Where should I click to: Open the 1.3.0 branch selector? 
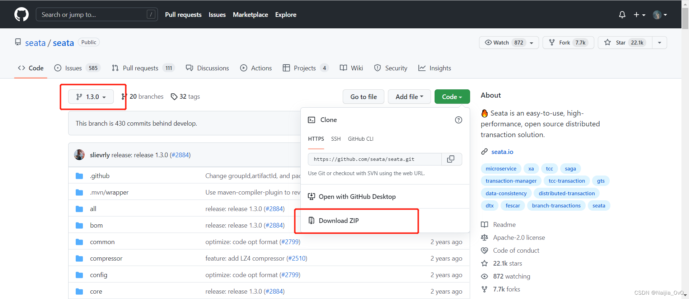[91, 97]
